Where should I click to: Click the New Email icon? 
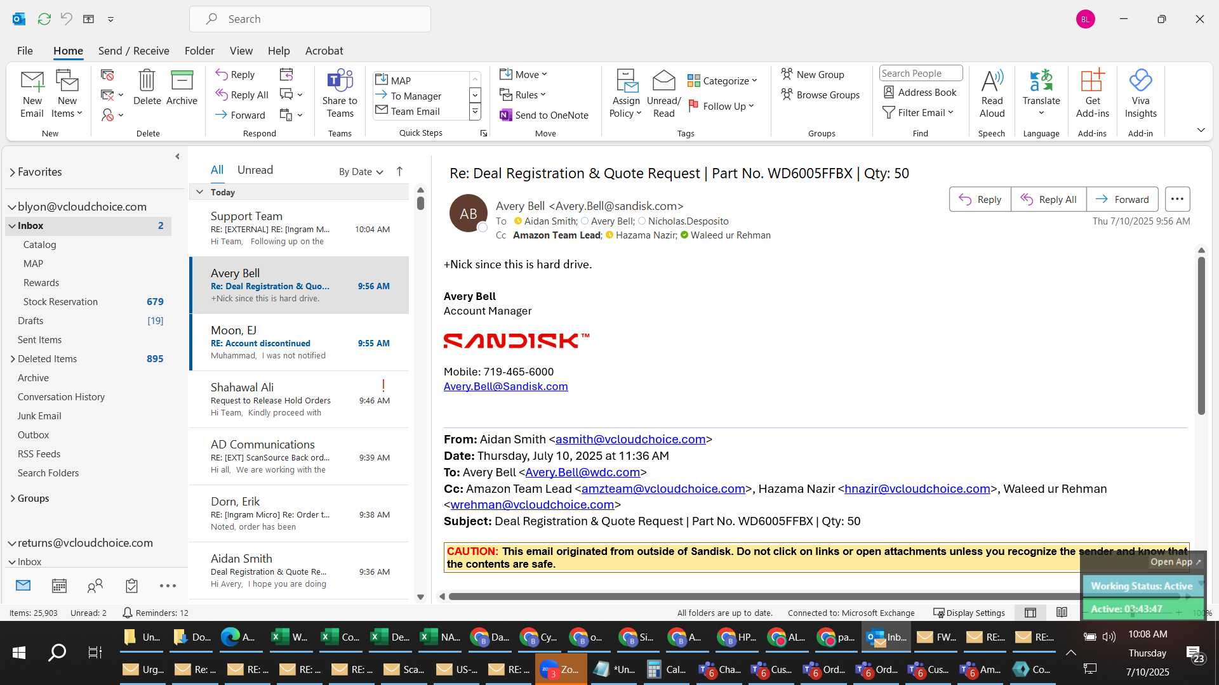(32, 94)
